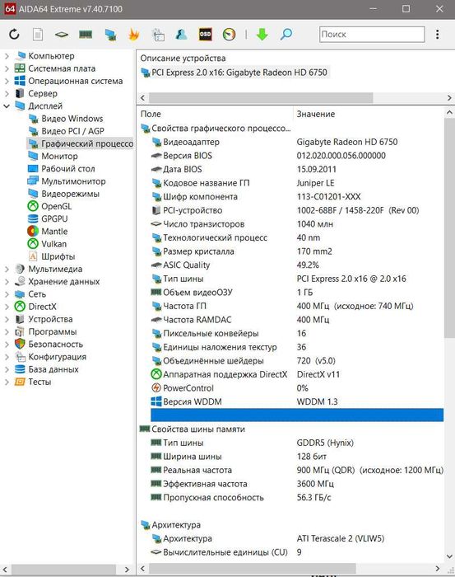Expand the Операционная система node
Screen dimensions: 455x577
point(7,82)
